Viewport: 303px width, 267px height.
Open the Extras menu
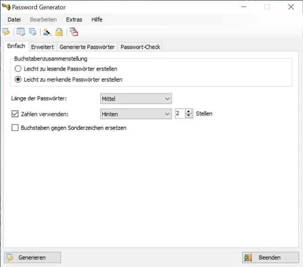tap(74, 19)
